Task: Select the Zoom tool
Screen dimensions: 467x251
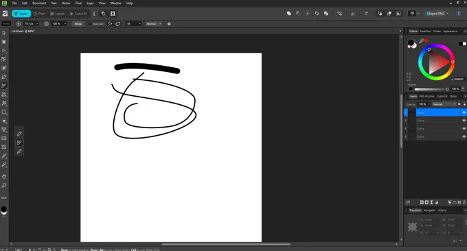Action: pos(4,186)
